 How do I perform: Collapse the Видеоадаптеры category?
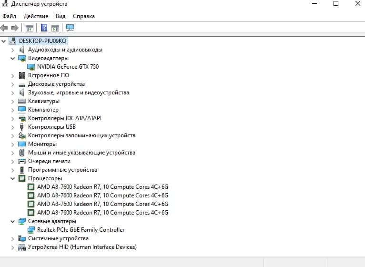pyautogui.click(x=12, y=58)
